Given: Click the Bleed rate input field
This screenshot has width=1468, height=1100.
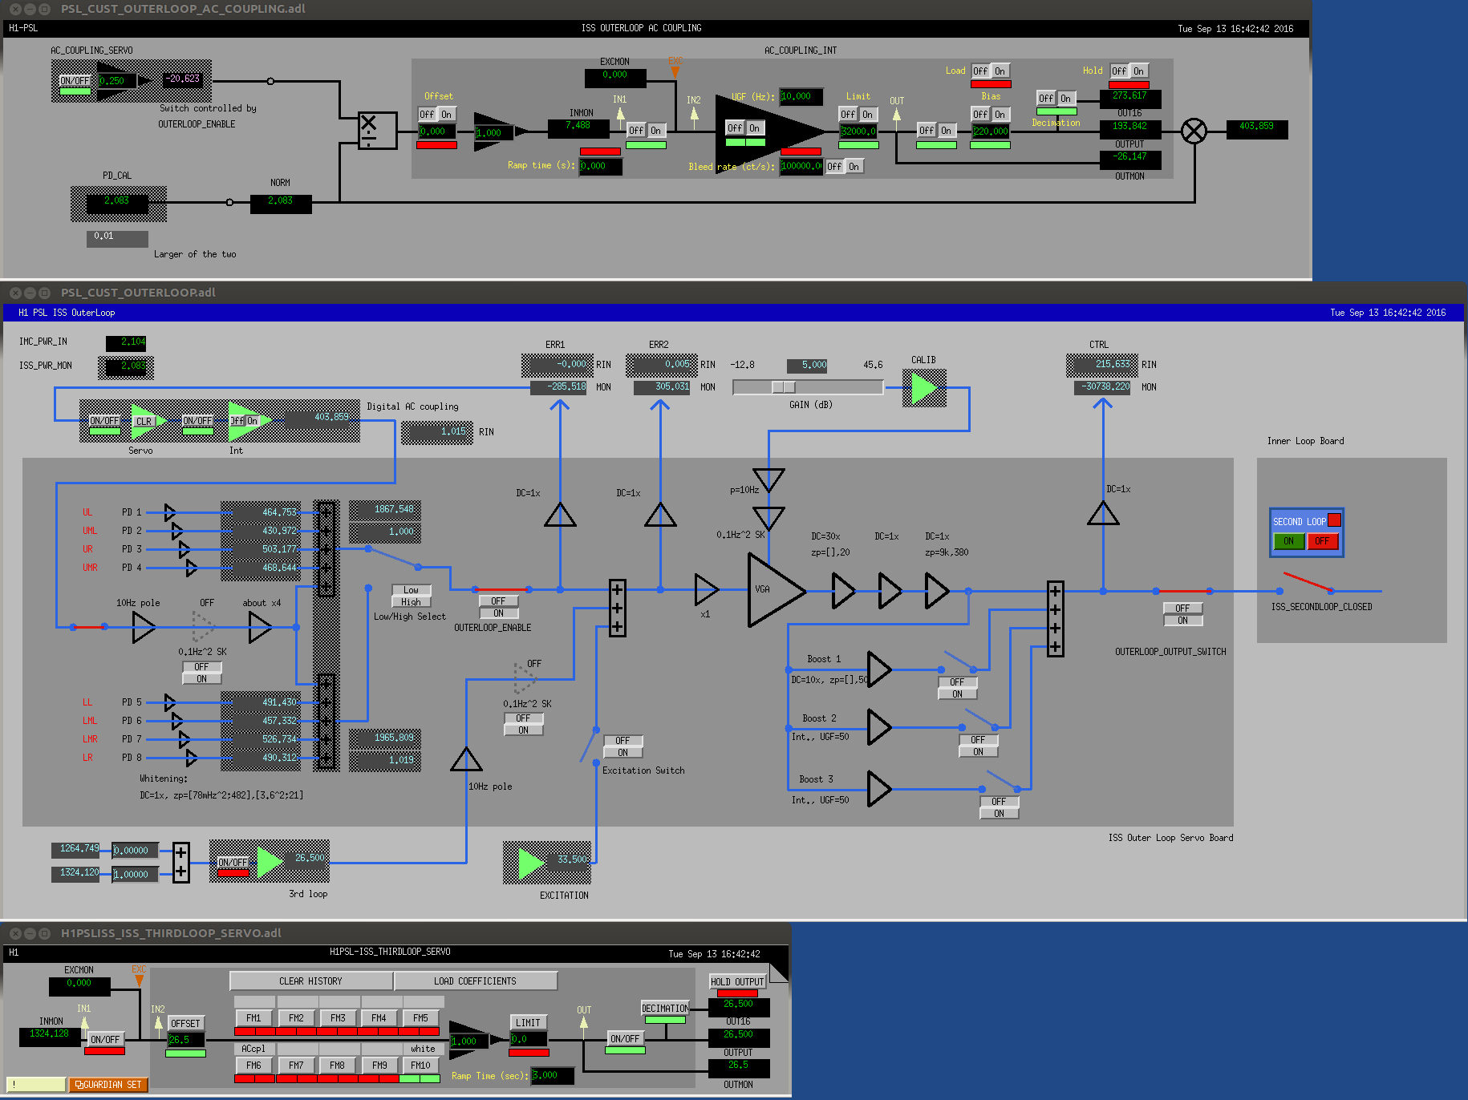Looking at the screenshot, I should (801, 167).
